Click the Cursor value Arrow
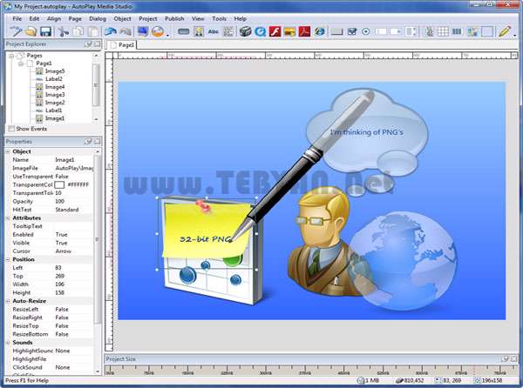Image resolution: width=523 pixels, height=388 pixels. pos(64,251)
